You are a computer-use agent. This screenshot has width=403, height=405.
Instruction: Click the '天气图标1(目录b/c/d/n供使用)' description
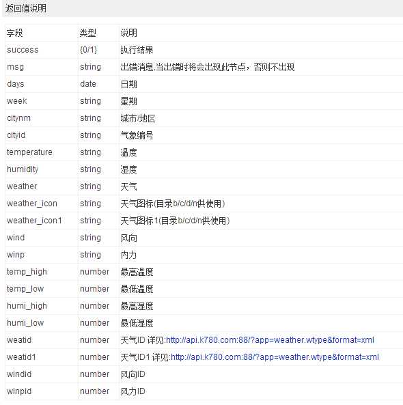tap(175, 221)
